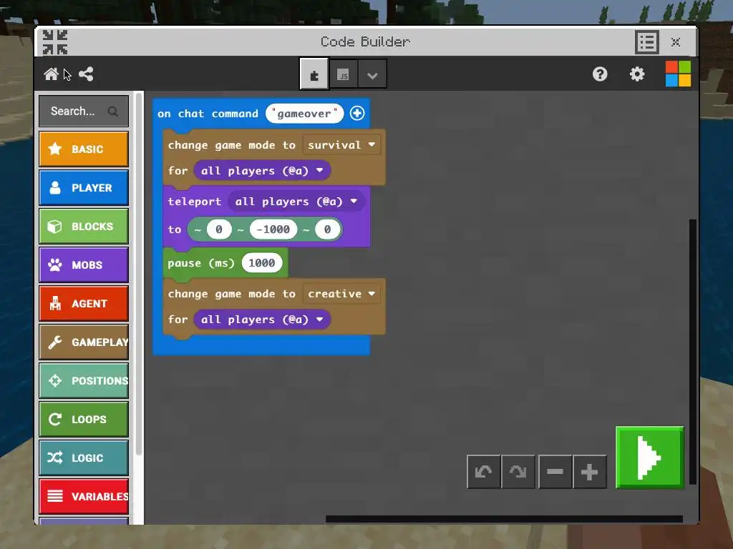
Task: Click the VARIABLES list lines icon
Action: [x=54, y=496]
